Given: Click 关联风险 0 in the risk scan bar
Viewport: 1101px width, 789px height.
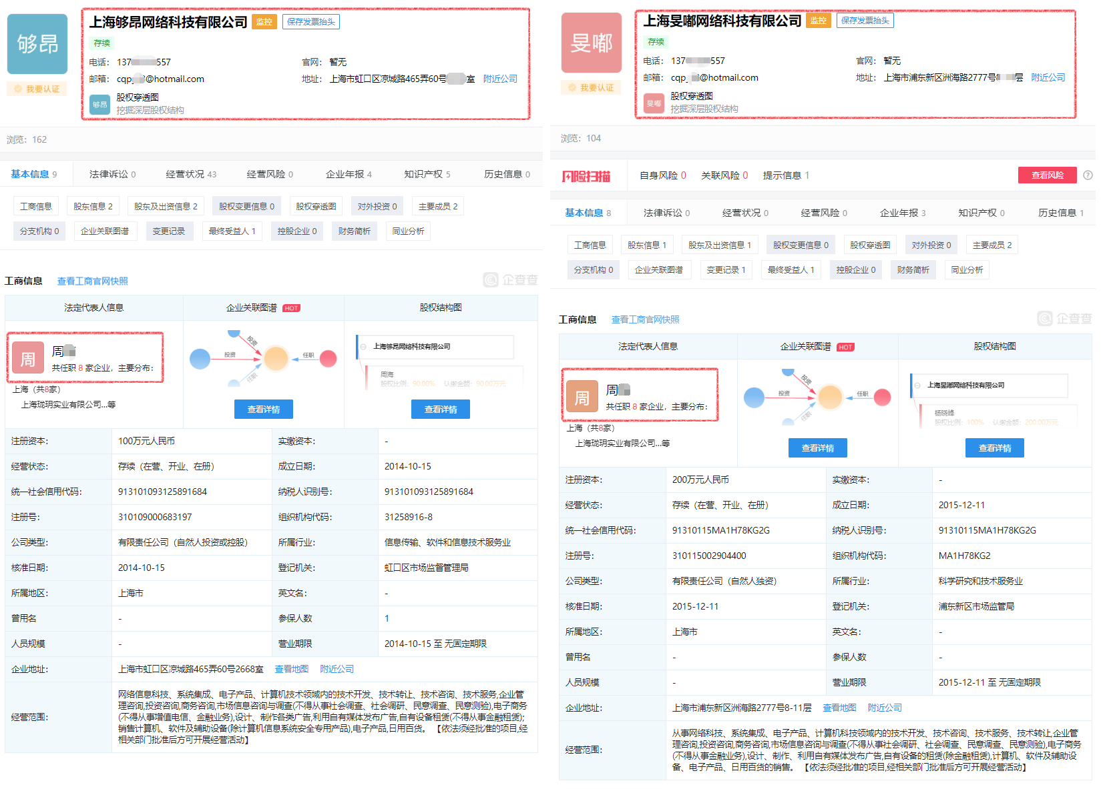Looking at the screenshot, I should [724, 175].
